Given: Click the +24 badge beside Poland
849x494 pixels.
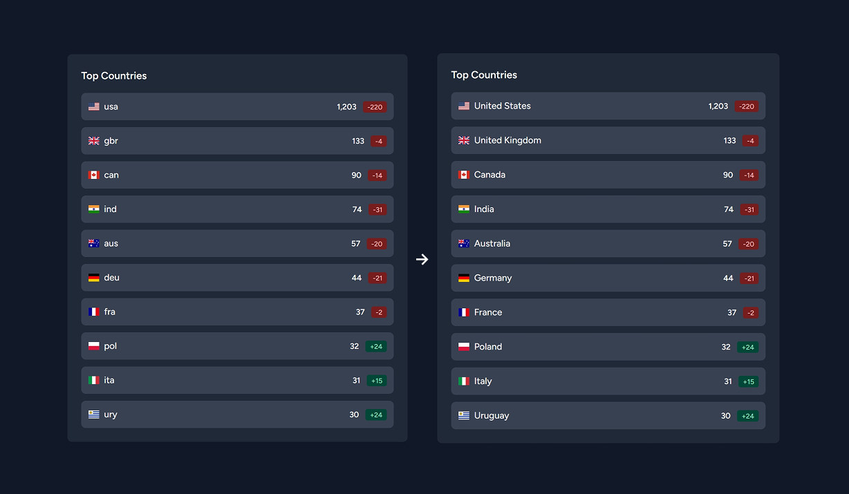Looking at the screenshot, I should (x=747, y=347).
